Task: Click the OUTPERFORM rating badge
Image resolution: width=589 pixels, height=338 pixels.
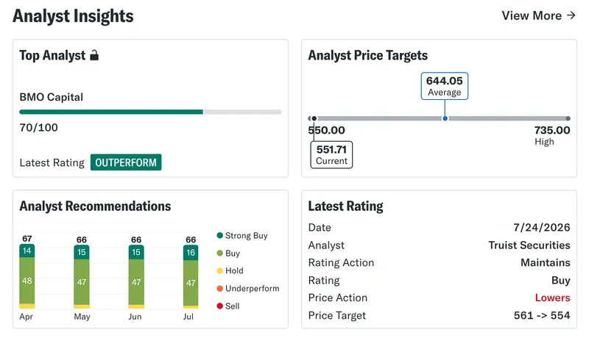Action: tap(126, 162)
